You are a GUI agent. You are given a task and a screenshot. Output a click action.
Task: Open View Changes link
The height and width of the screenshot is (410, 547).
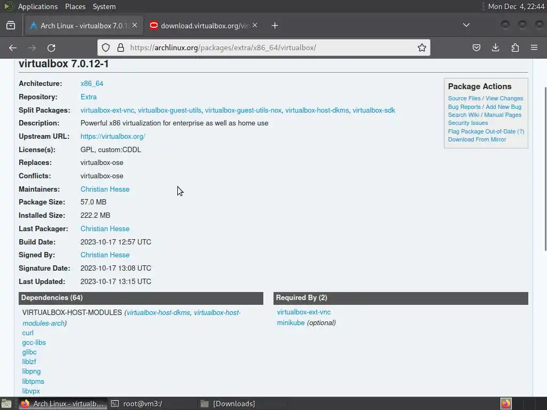click(504, 98)
